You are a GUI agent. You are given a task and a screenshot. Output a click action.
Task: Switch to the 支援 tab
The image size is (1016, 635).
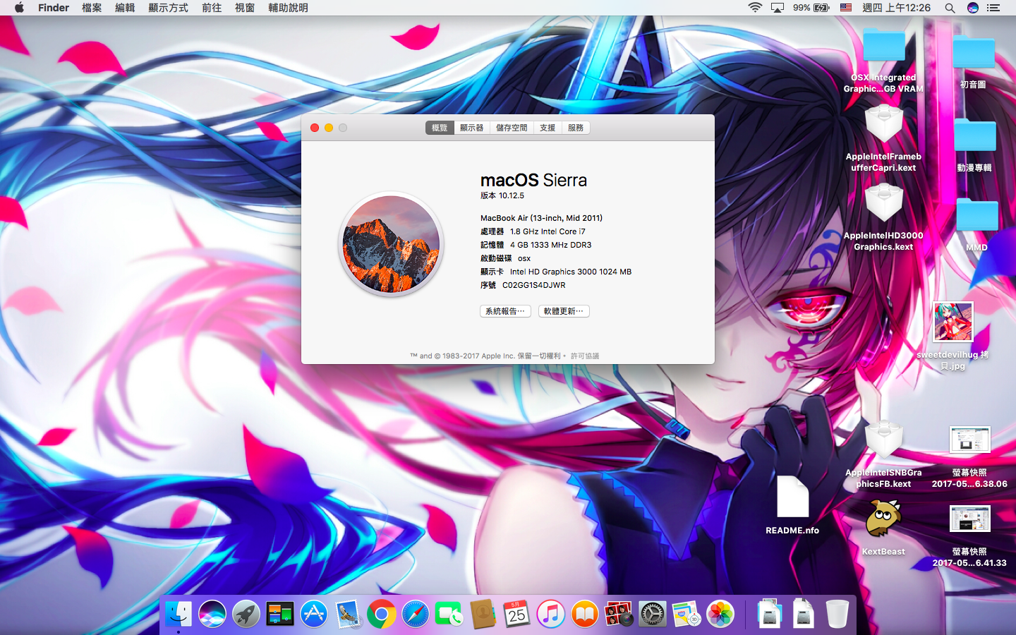(x=548, y=128)
